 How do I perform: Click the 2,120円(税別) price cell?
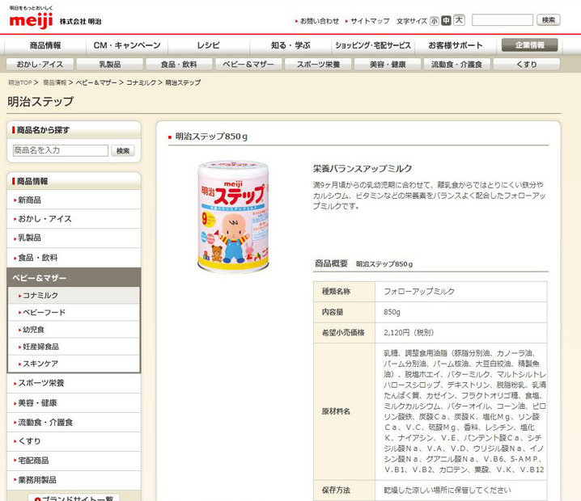click(461, 333)
